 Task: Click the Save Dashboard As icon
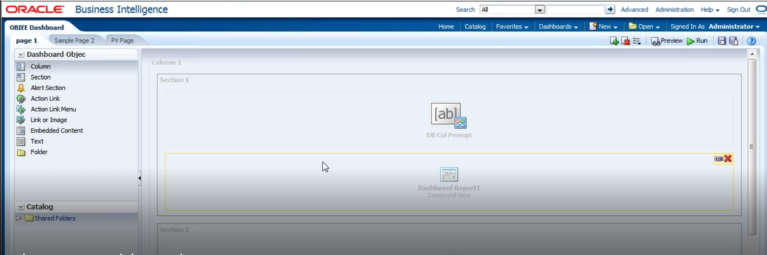click(733, 41)
